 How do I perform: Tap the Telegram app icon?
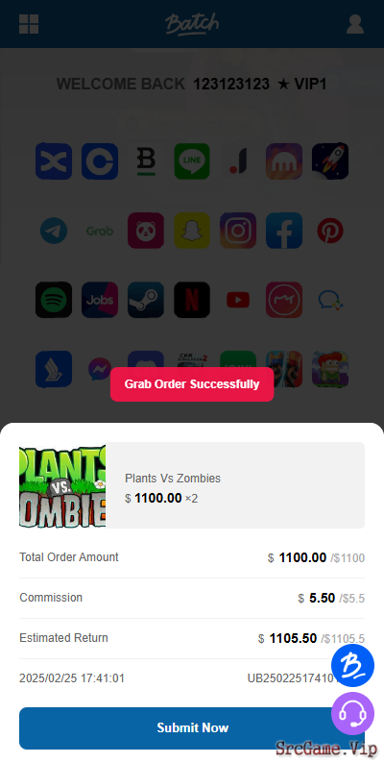(x=54, y=231)
